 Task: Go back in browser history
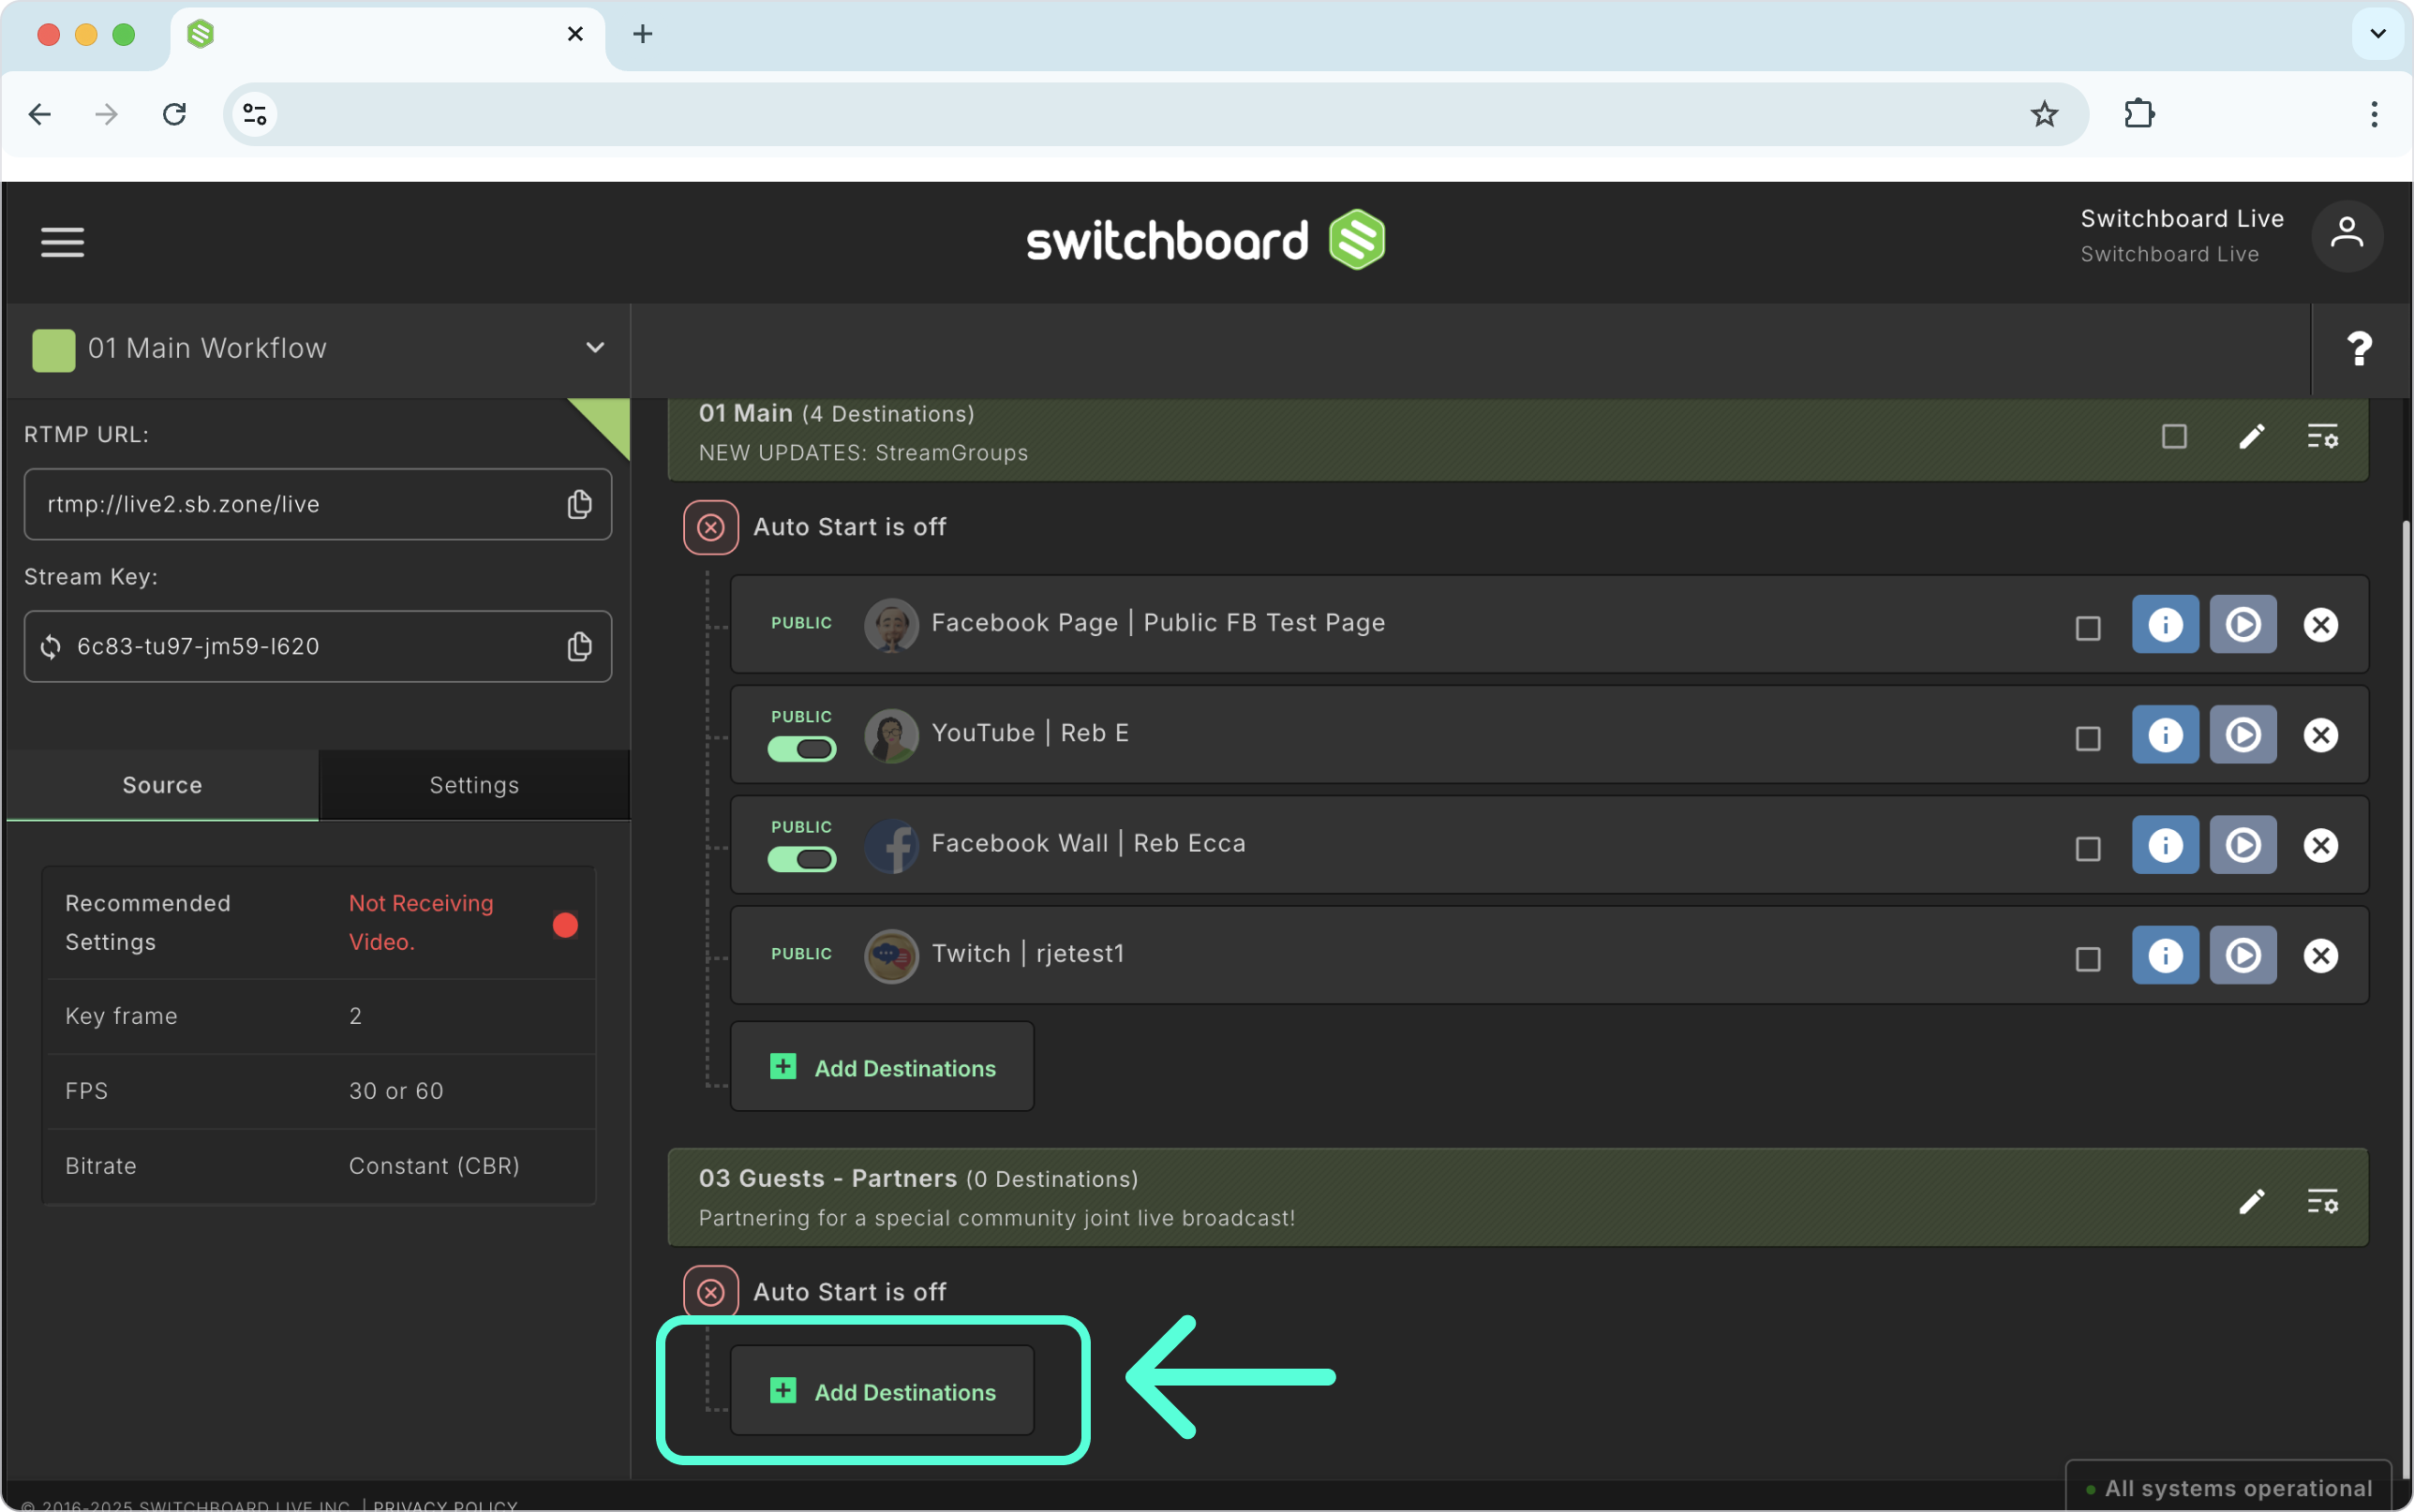pyautogui.click(x=40, y=114)
